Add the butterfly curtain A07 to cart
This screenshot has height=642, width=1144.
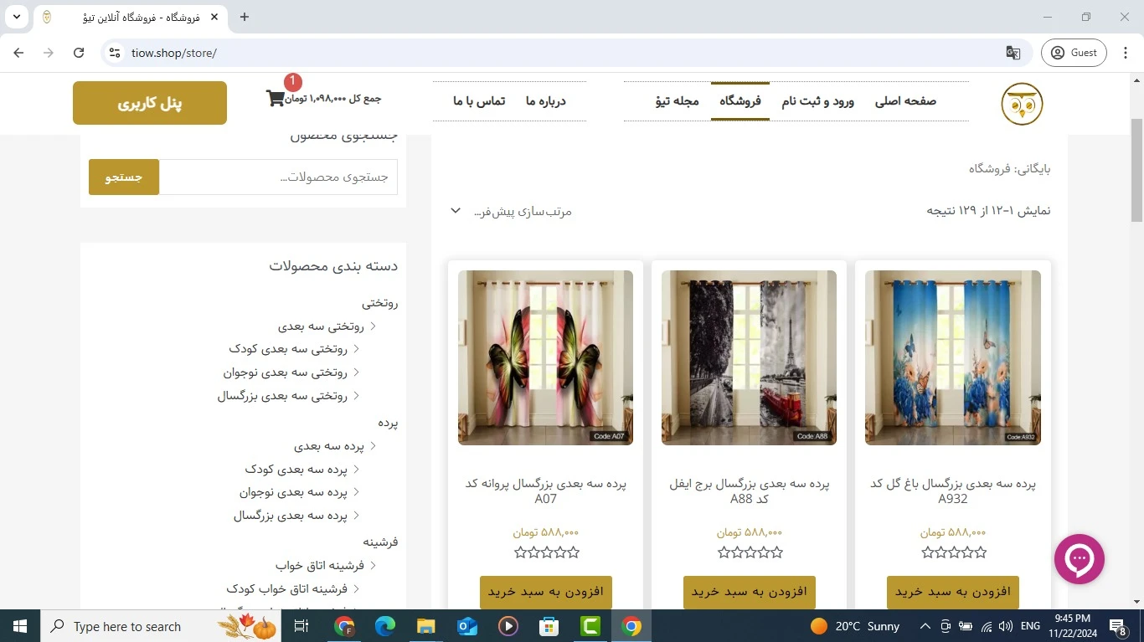[545, 592]
